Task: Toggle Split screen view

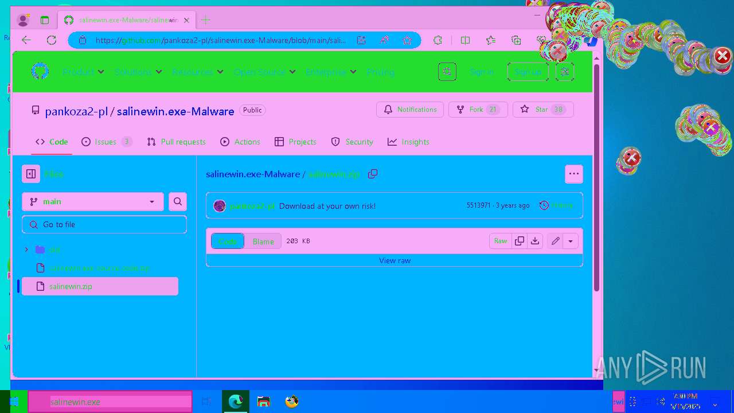Action: 465,40
